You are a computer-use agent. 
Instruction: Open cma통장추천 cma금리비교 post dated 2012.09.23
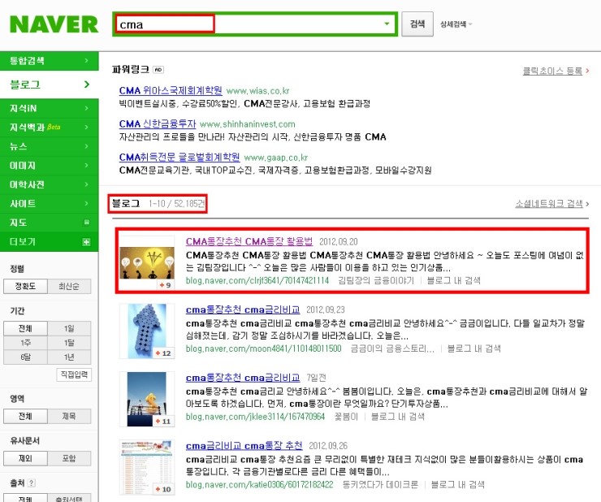coord(243,309)
